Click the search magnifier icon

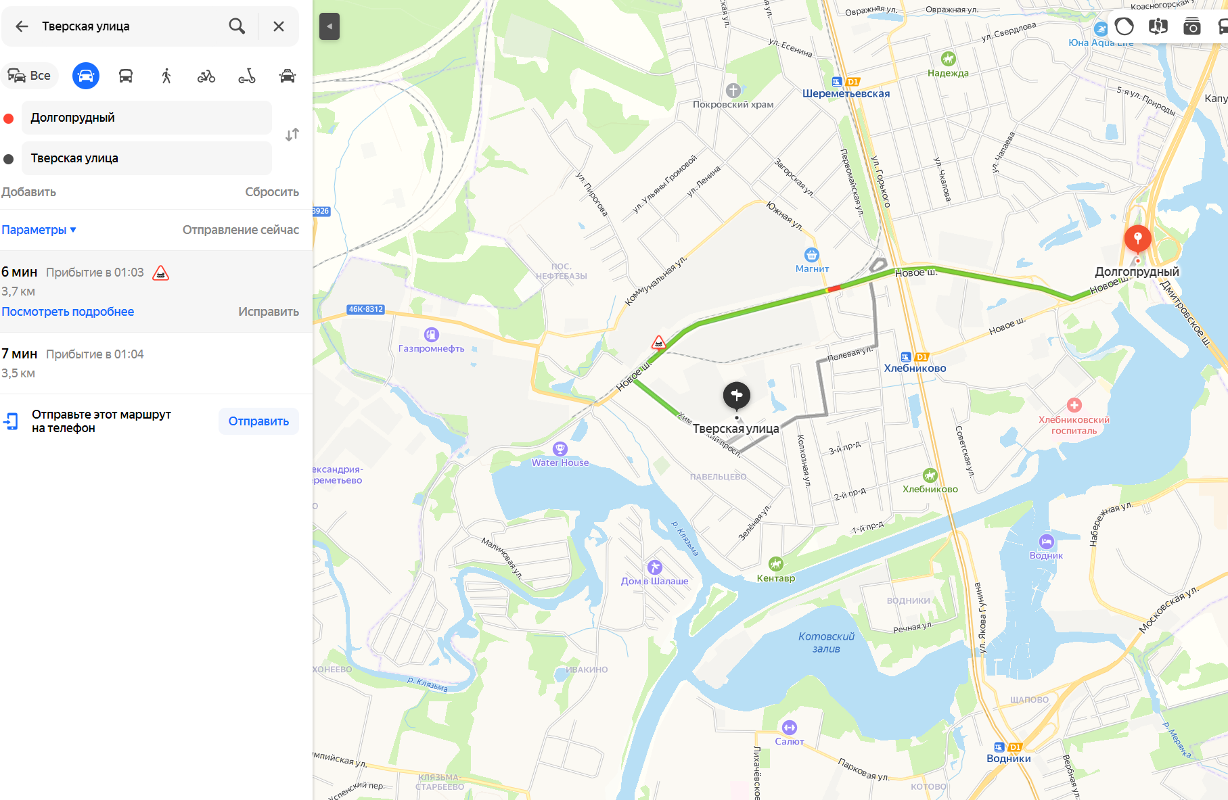coord(237,26)
